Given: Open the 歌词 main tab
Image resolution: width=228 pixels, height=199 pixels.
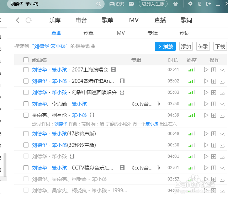Looking at the screenshot, I should click(x=186, y=20).
